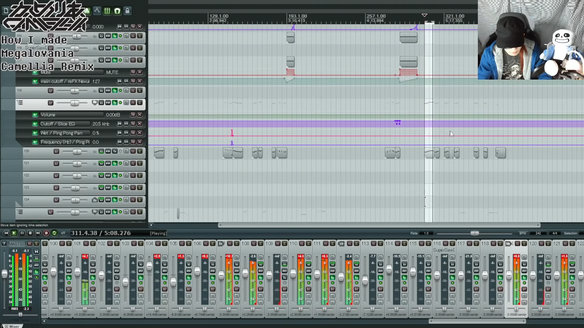Screen dimensions: 584x328
Task: Open automation mode for Wet / Ping Pong Pan
Action: click(35, 133)
